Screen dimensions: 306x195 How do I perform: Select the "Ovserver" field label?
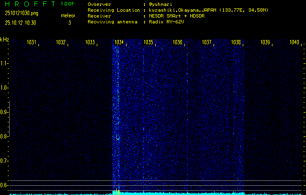(99, 4)
